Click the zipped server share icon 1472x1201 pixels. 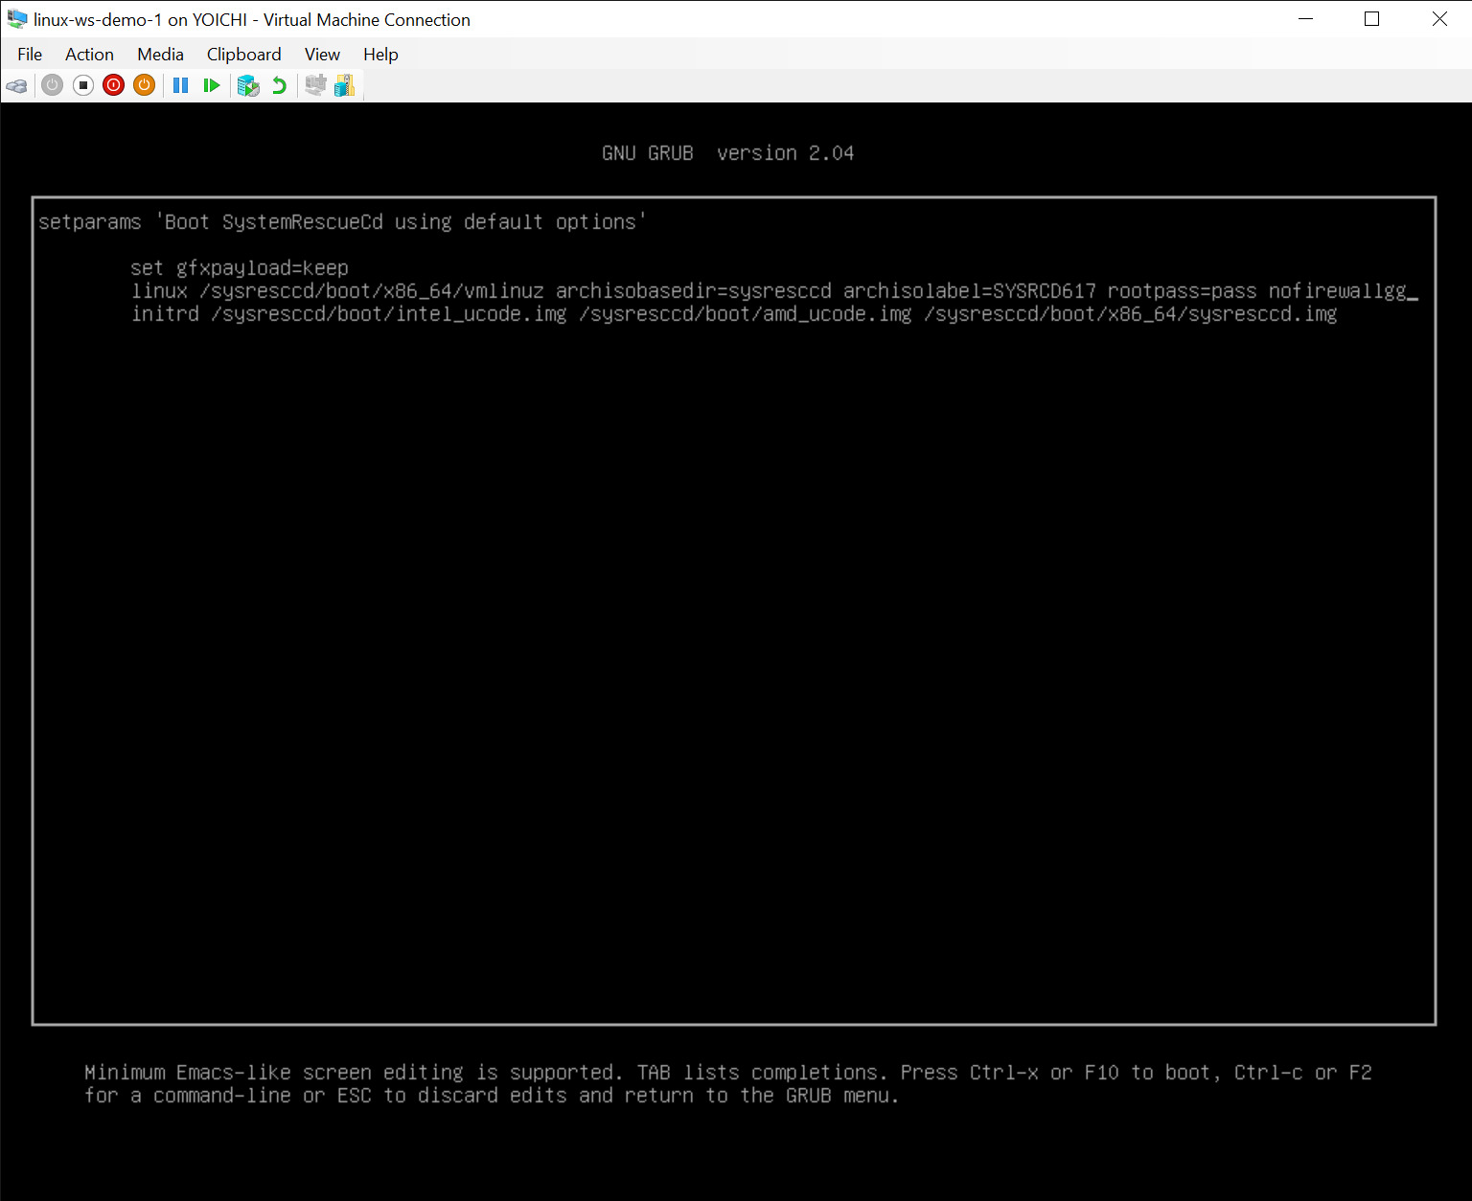(x=344, y=85)
